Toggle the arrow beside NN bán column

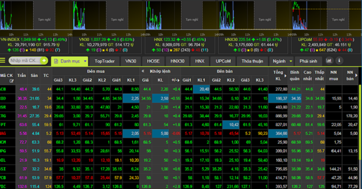click(356, 75)
